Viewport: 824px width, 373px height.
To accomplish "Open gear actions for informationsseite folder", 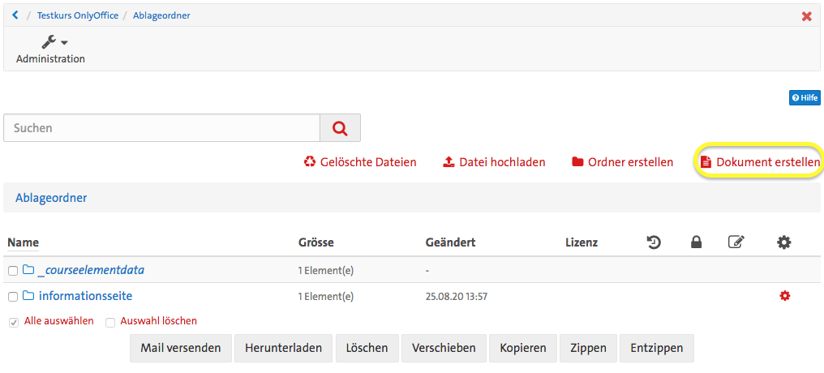I will 784,296.
